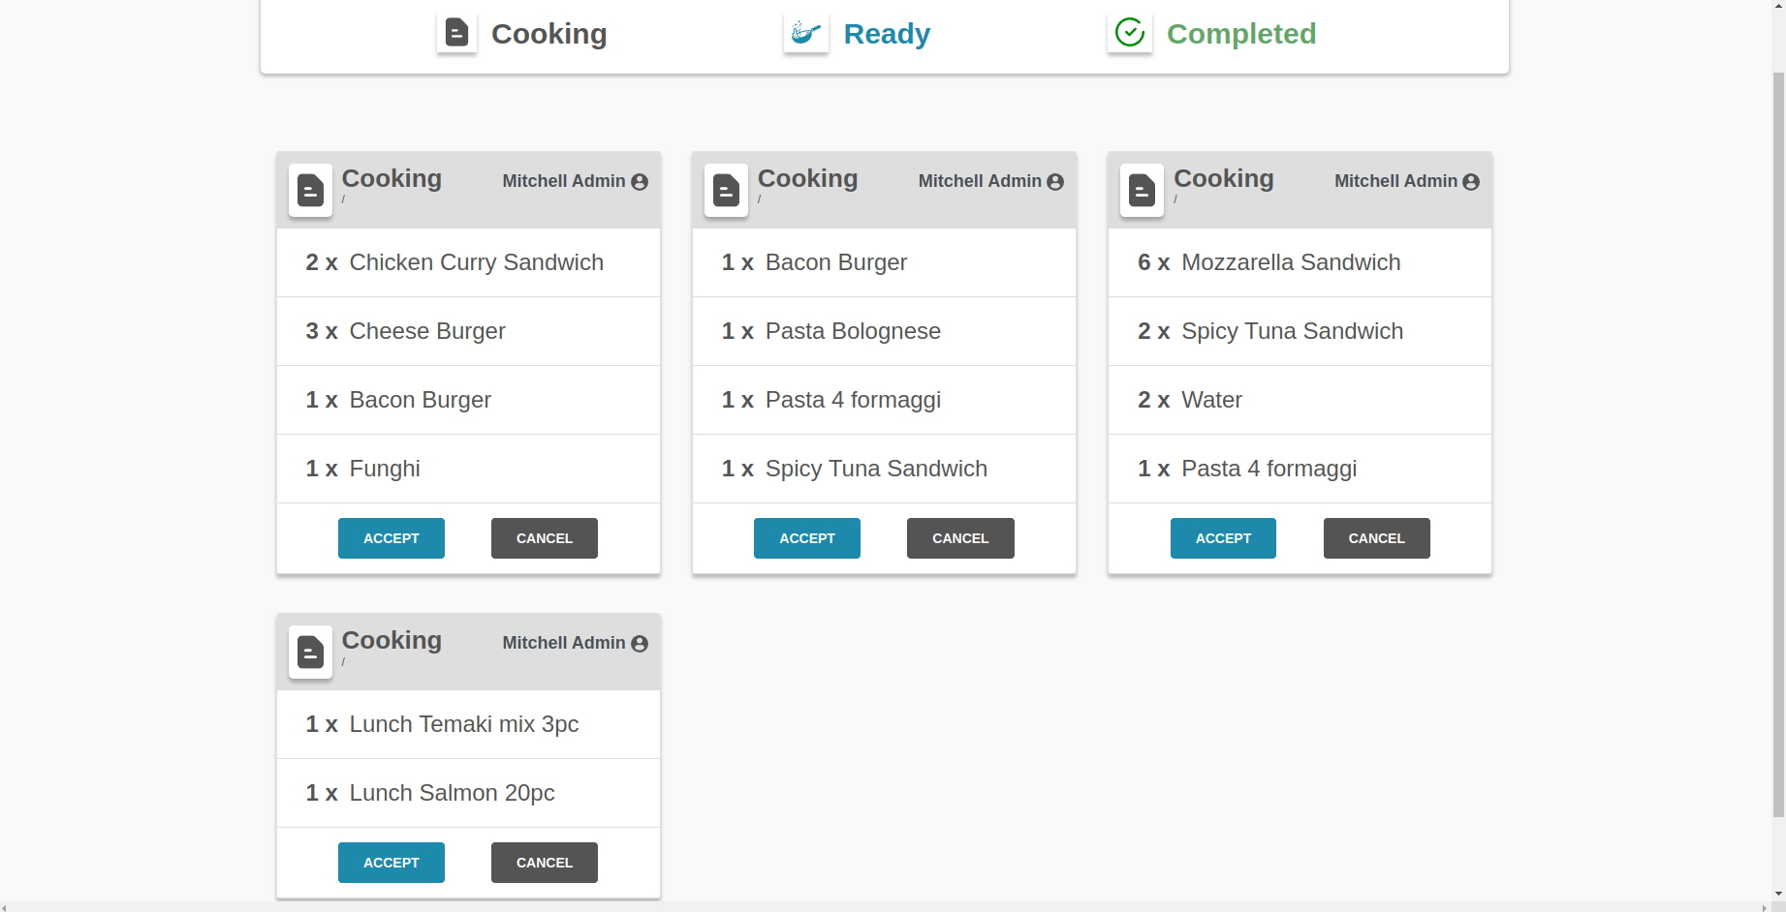Click the Ready tab pan icon
This screenshot has height=912, width=1786.
click(805, 33)
